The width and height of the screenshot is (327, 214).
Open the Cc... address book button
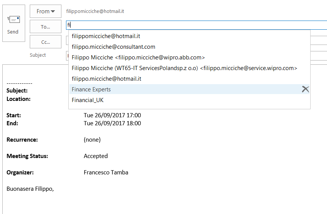pos(45,42)
